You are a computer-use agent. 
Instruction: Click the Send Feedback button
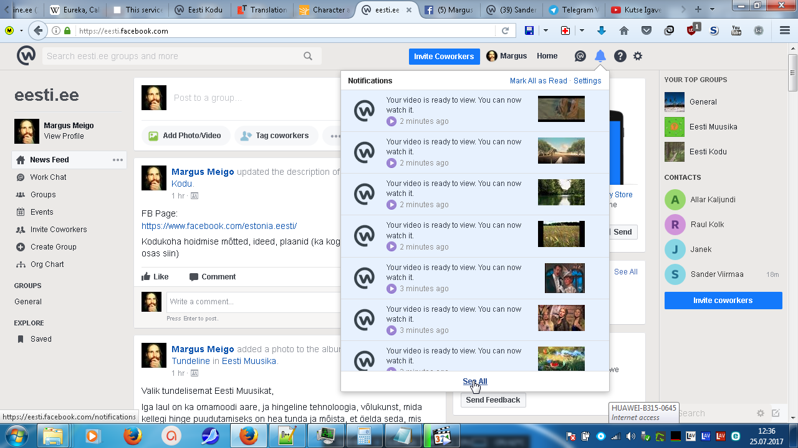pyautogui.click(x=493, y=400)
